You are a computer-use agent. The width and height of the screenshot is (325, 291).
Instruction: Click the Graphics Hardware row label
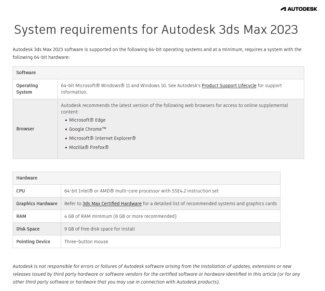click(x=37, y=204)
